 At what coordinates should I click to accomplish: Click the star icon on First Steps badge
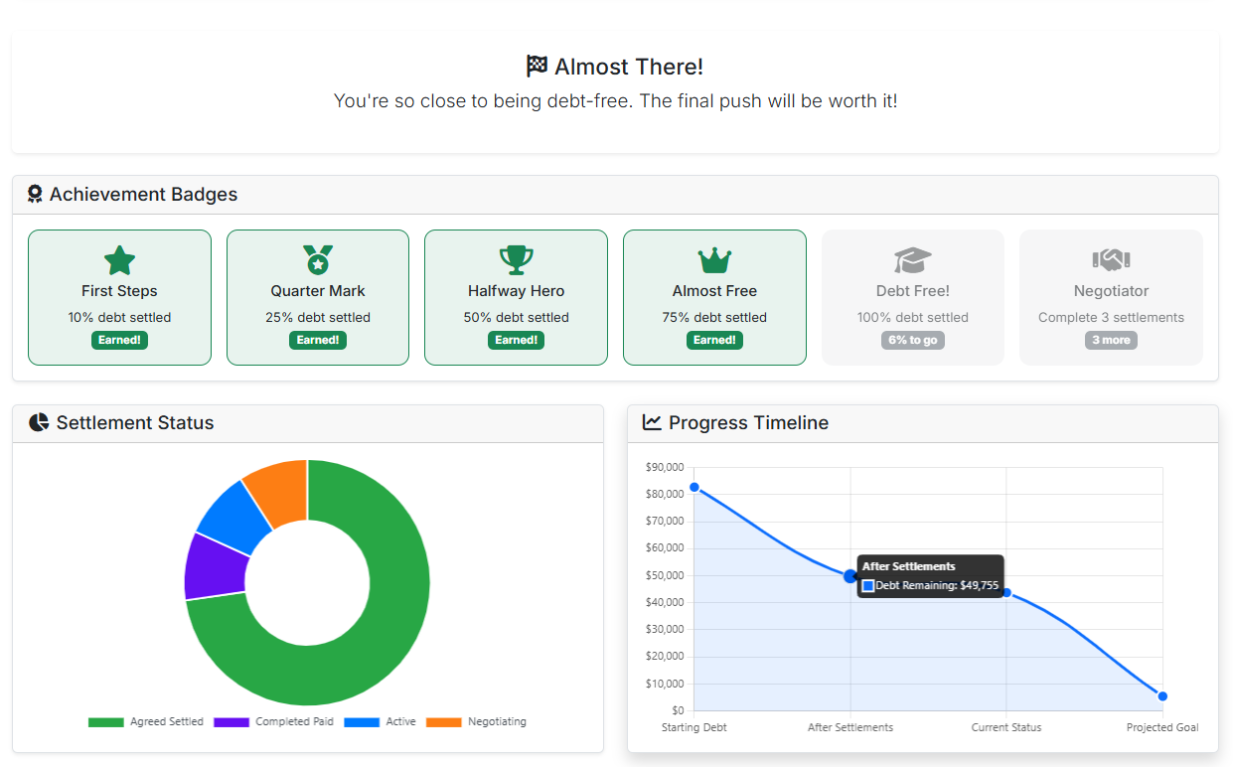pyautogui.click(x=119, y=261)
